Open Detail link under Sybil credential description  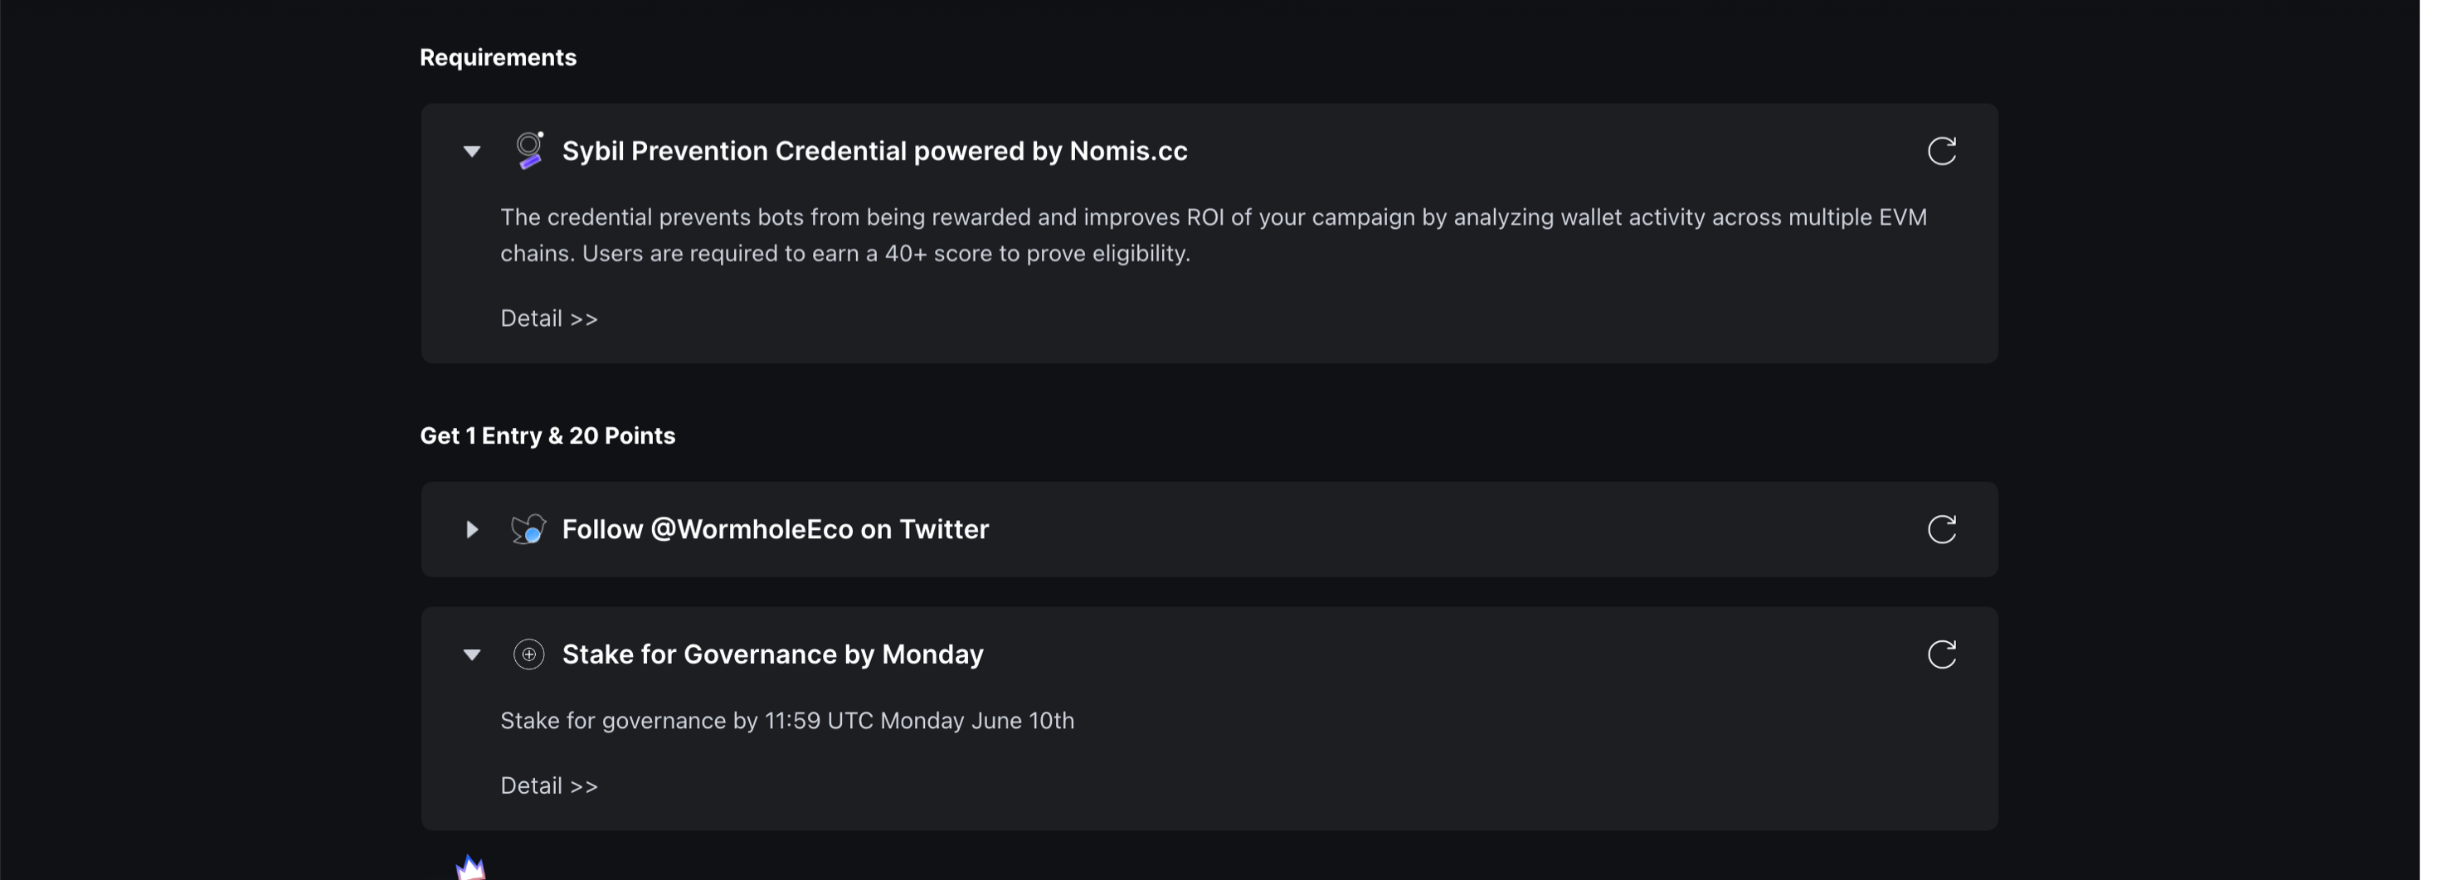click(549, 318)
